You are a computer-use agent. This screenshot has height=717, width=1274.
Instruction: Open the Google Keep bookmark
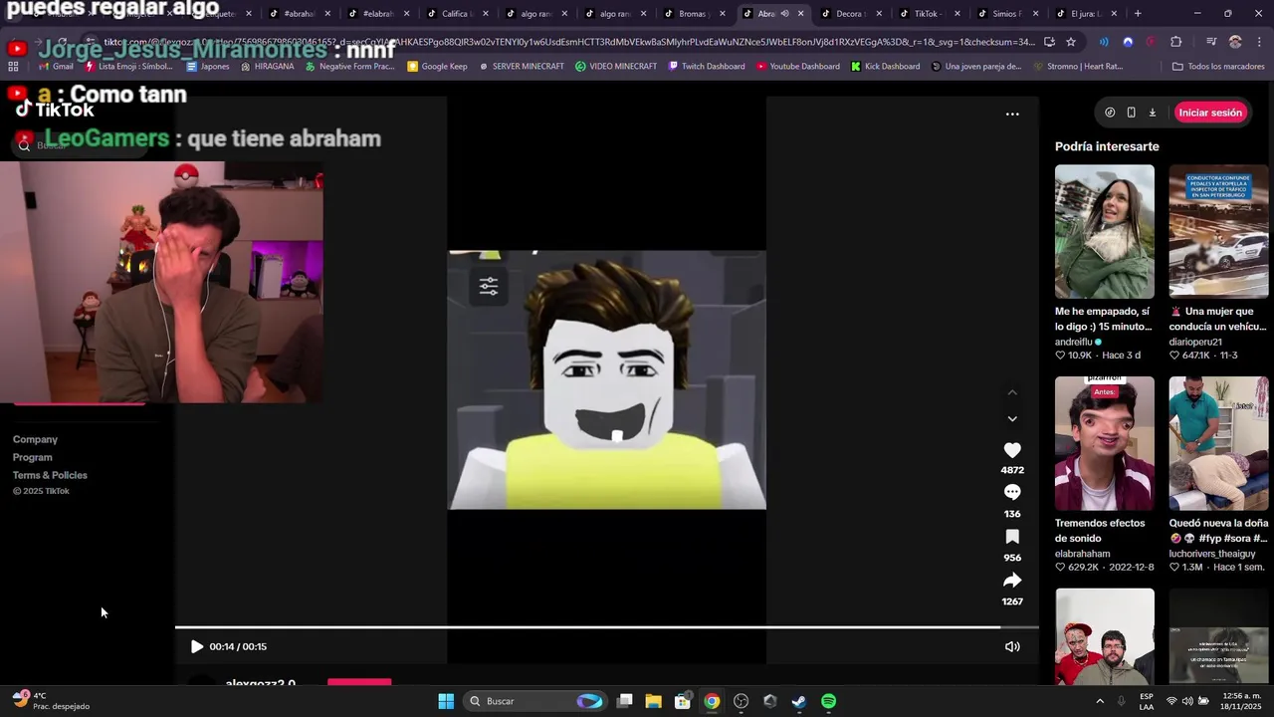[x=437, y=66]
